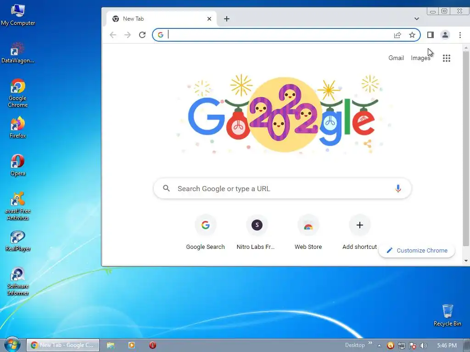Click the Show desktop strip beside the clock
Screen dimensions: 470x352
[x=467, y=345]
